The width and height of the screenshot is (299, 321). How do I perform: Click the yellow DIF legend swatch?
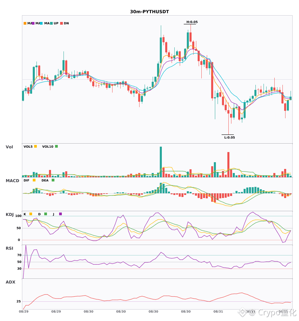click(34, 180)
